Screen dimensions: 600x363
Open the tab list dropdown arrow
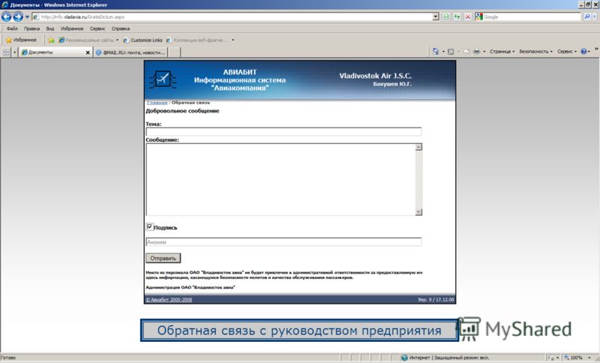click(x=14, y=52)
